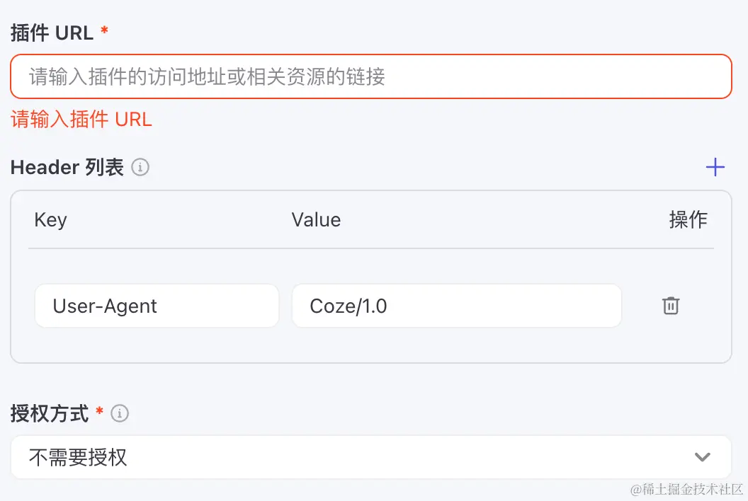Click the Header 列表 label
Viewport: 748px width, 501px height.
tap(67, 168)
